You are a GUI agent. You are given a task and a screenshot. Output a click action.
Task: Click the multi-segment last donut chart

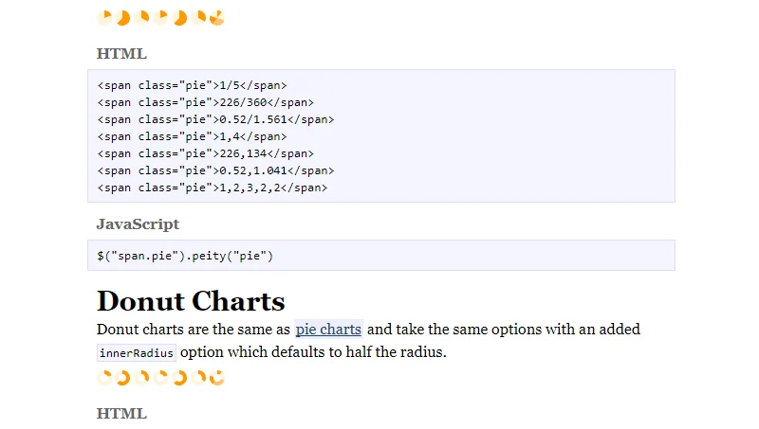(217, 378)
